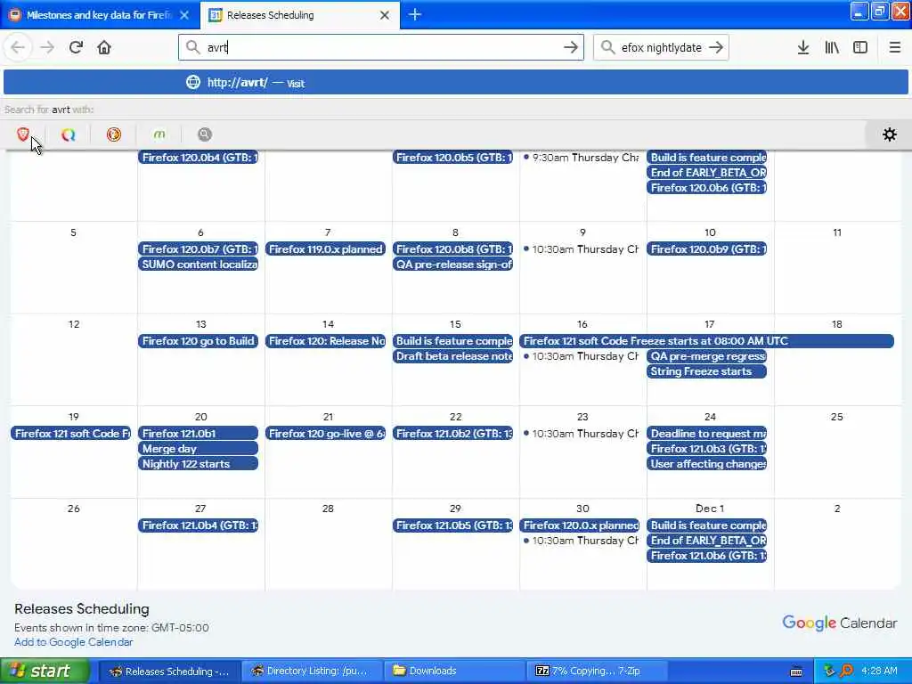Open the Firefox 121.0b4 event

pyautogui.click(x=199, y=525)
